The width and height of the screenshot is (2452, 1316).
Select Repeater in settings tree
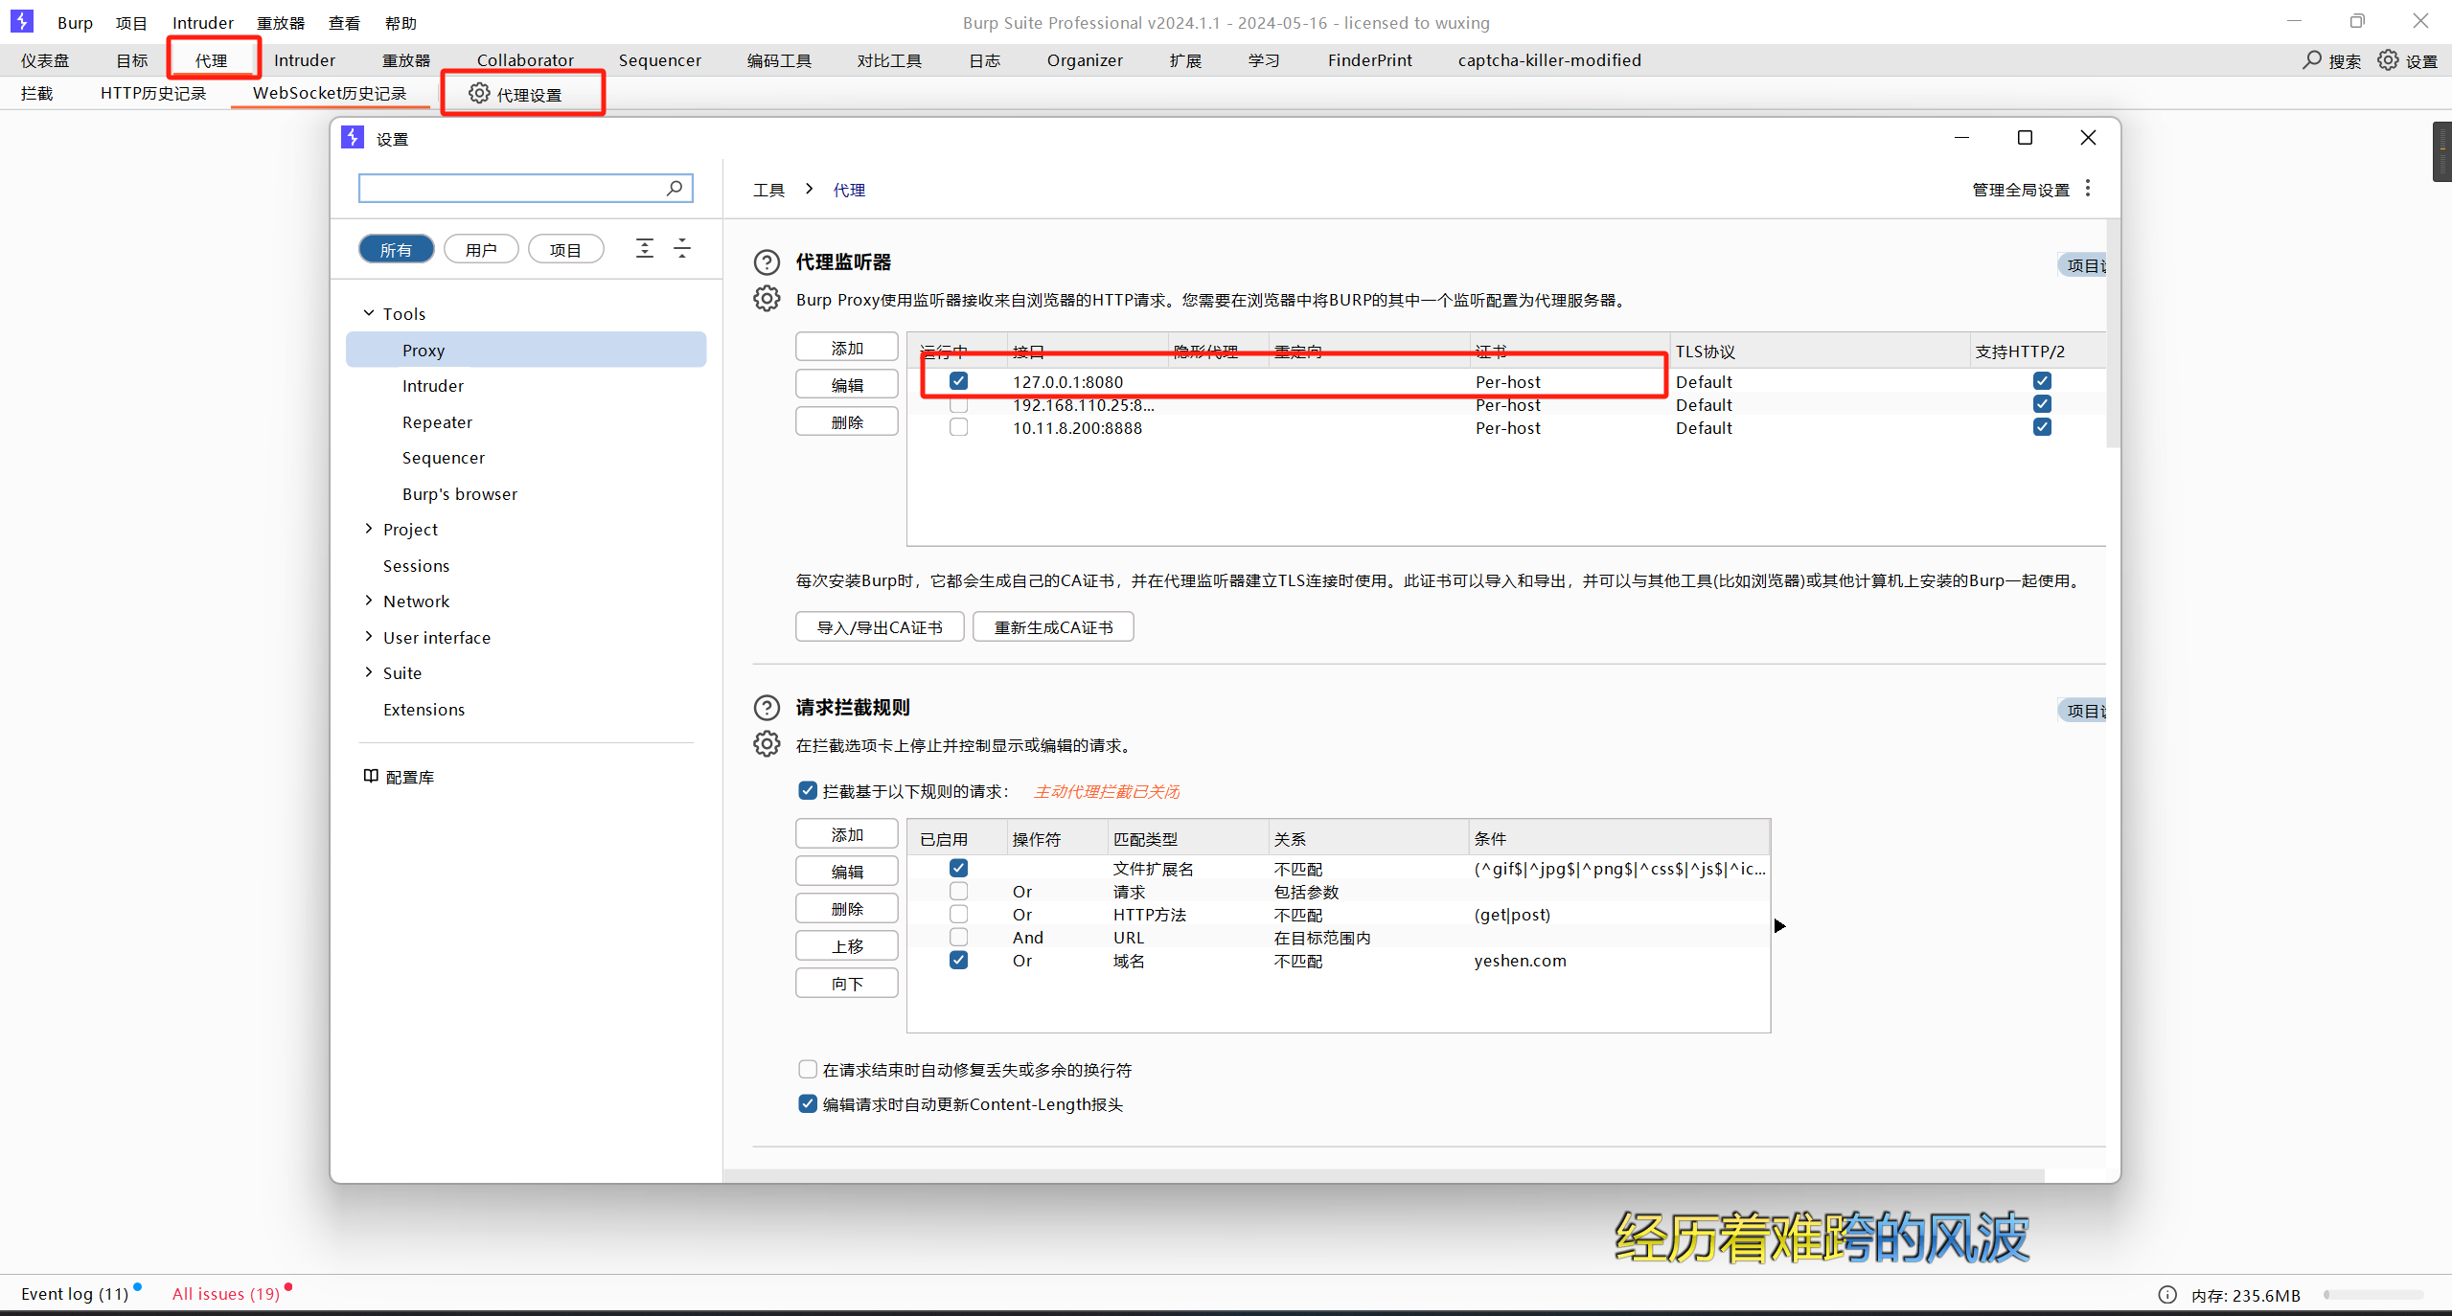[x=437, y=422]
